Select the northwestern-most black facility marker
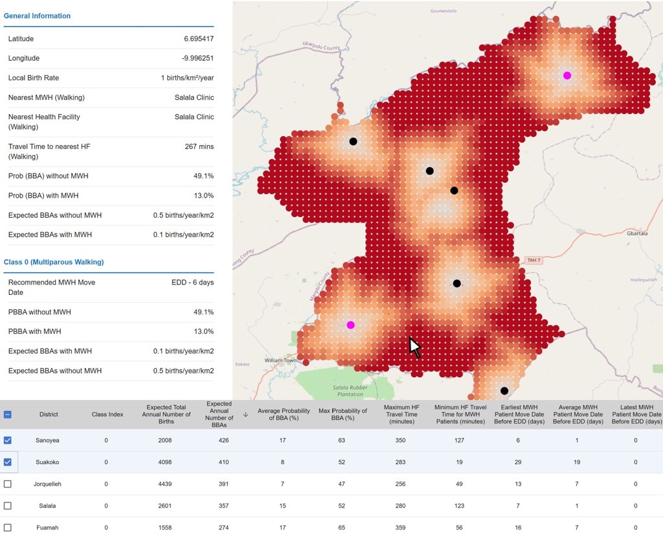The height and width of the screenshot is (536, 663). tap(353, 141)
